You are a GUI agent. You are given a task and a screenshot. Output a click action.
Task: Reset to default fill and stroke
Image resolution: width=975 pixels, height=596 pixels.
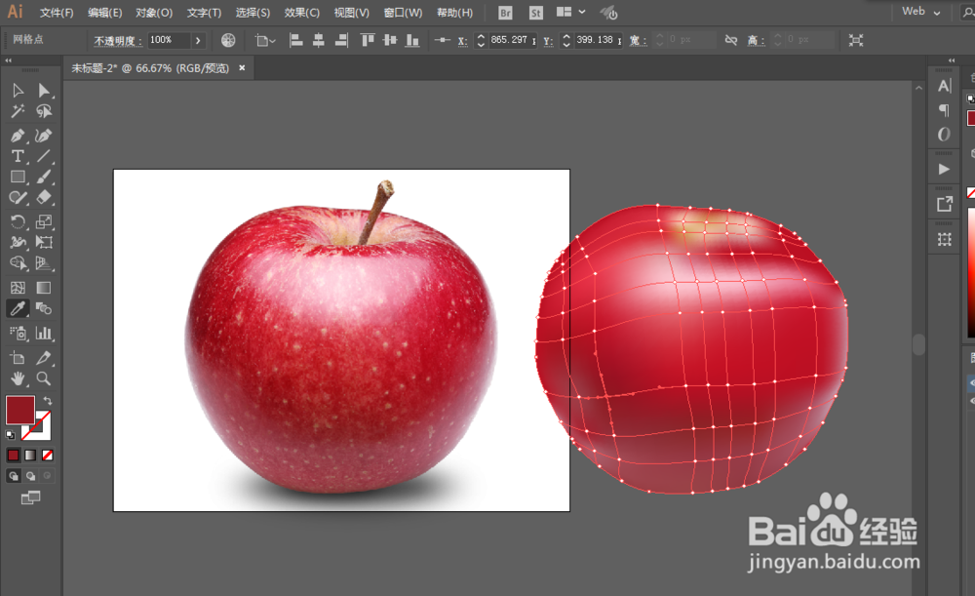point(11,435)
